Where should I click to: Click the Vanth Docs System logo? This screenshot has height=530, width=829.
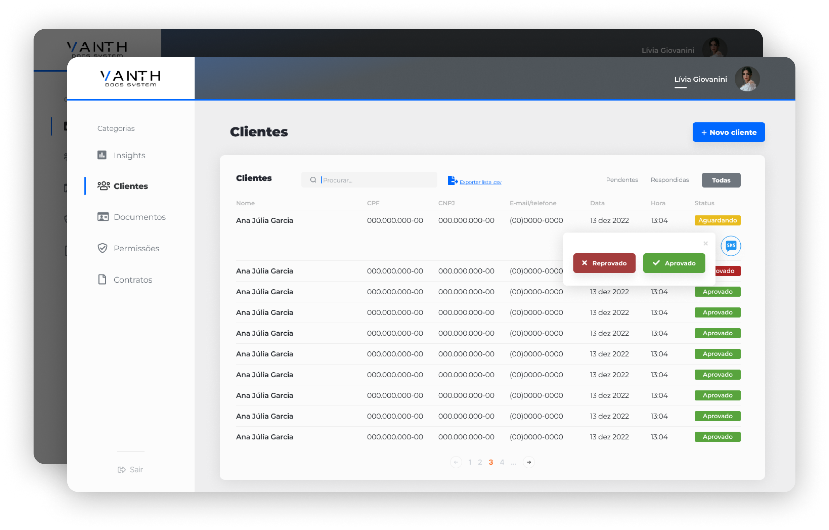(131, 79)
